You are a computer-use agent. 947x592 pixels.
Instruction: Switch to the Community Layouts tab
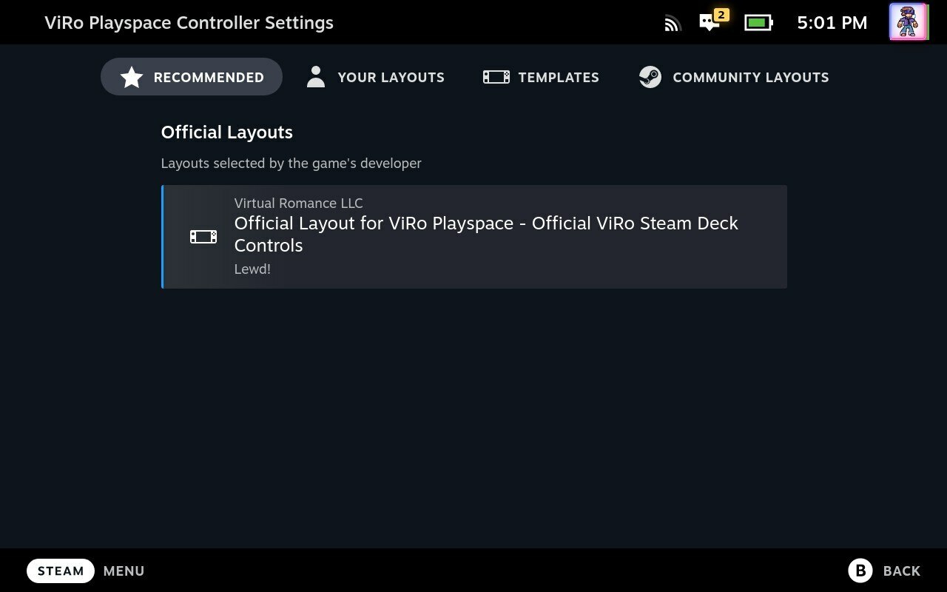749,77
